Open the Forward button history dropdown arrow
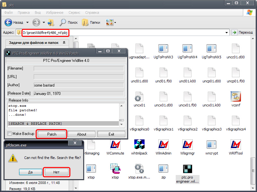The height and width of the screenshot is (192, 257). [x=44, y=22]
